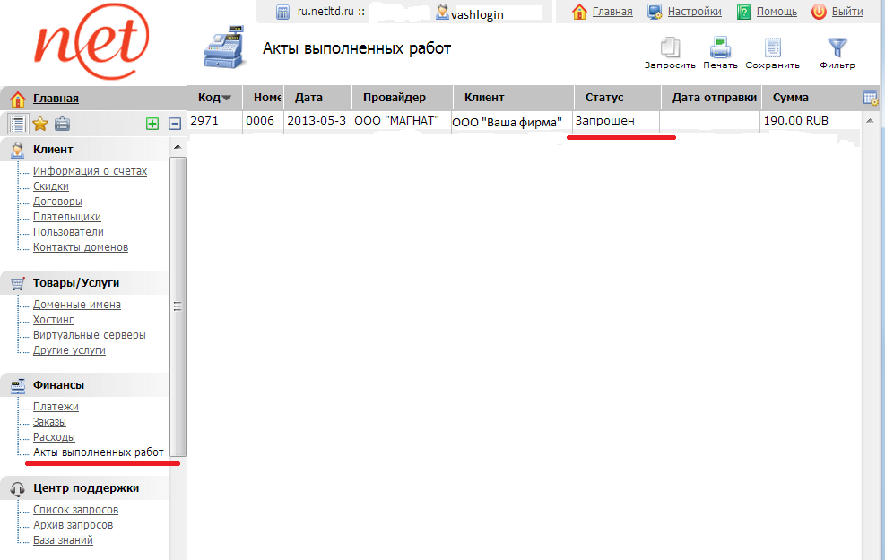
Task: Open the Фильтр funnel icon
Action: coord(837,48)
